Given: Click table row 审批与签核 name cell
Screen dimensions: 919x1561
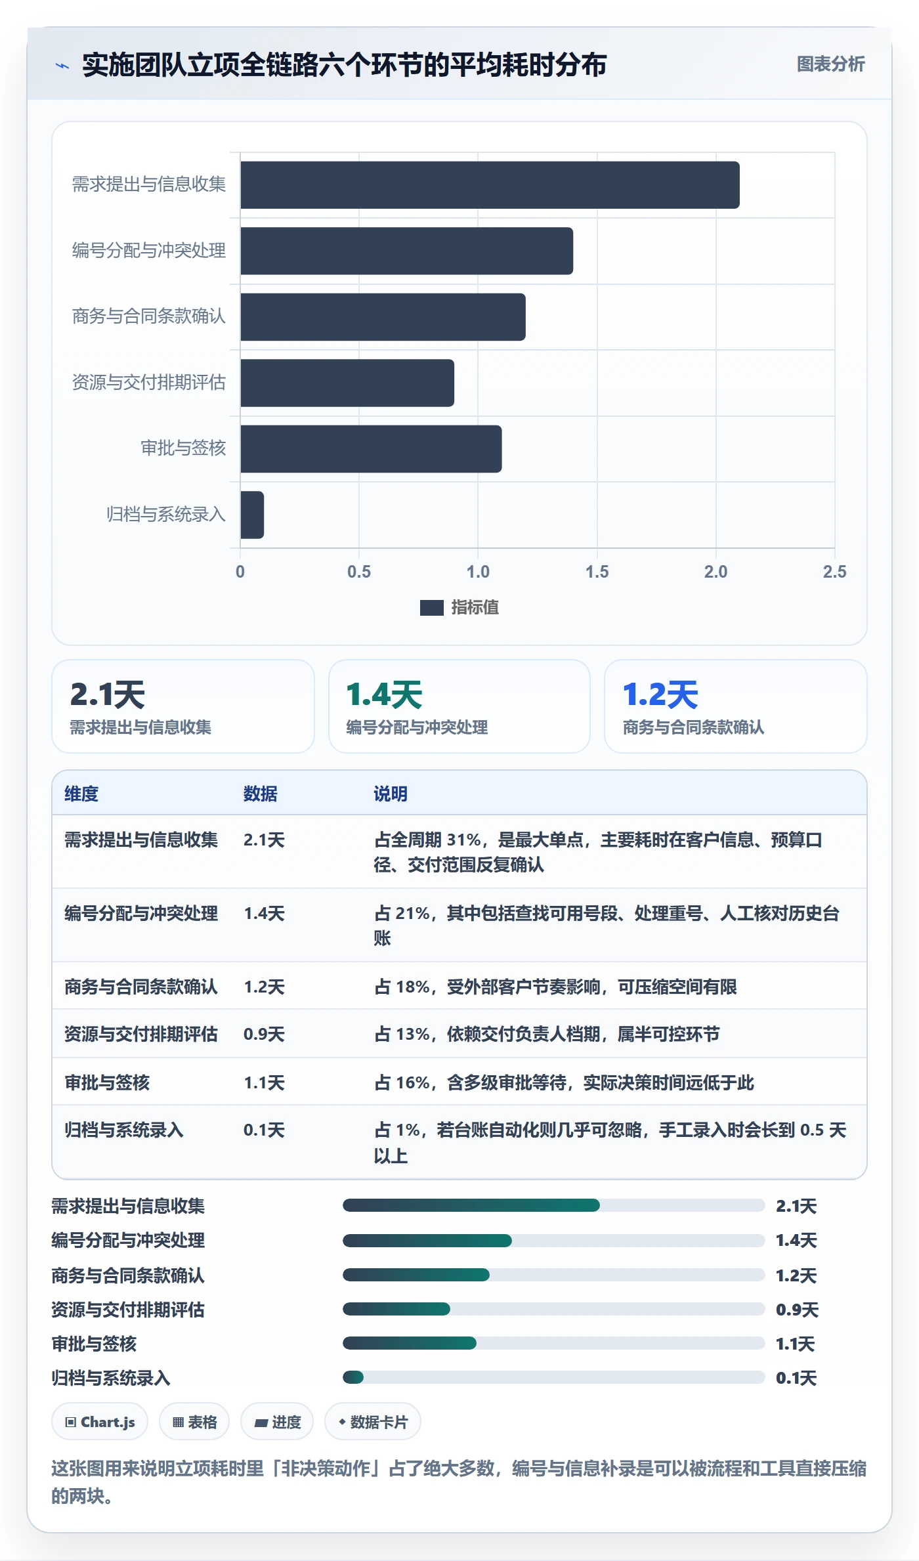Looking at the screenshot, I should click(x=107, y=1082).
